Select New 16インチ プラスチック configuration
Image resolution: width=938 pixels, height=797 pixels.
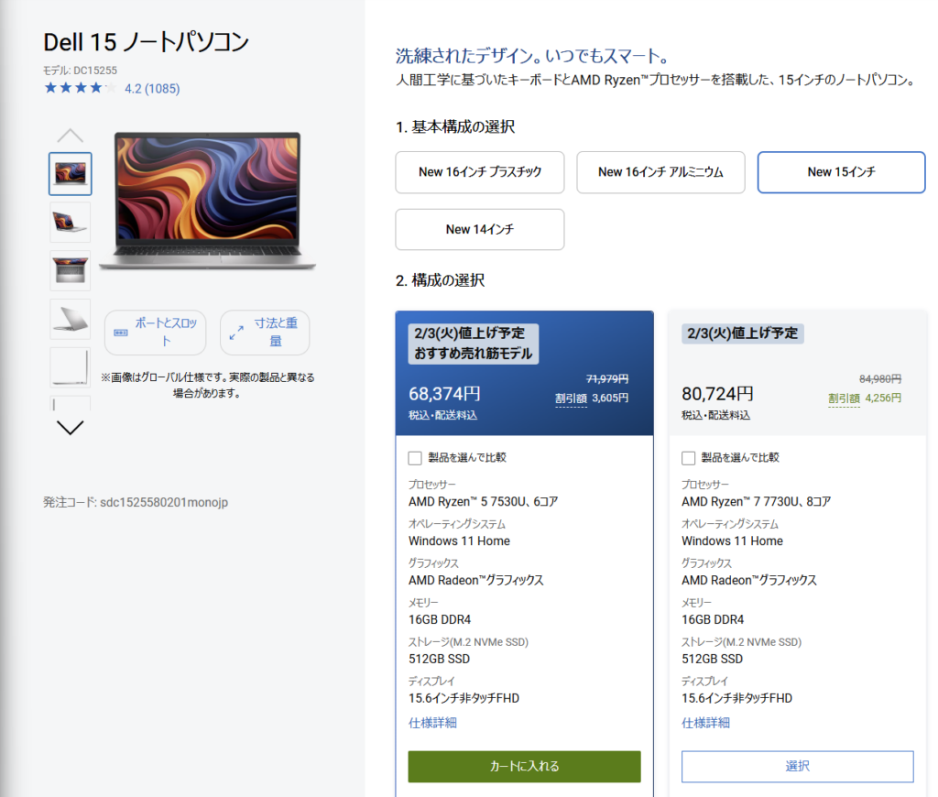point(480,172)
